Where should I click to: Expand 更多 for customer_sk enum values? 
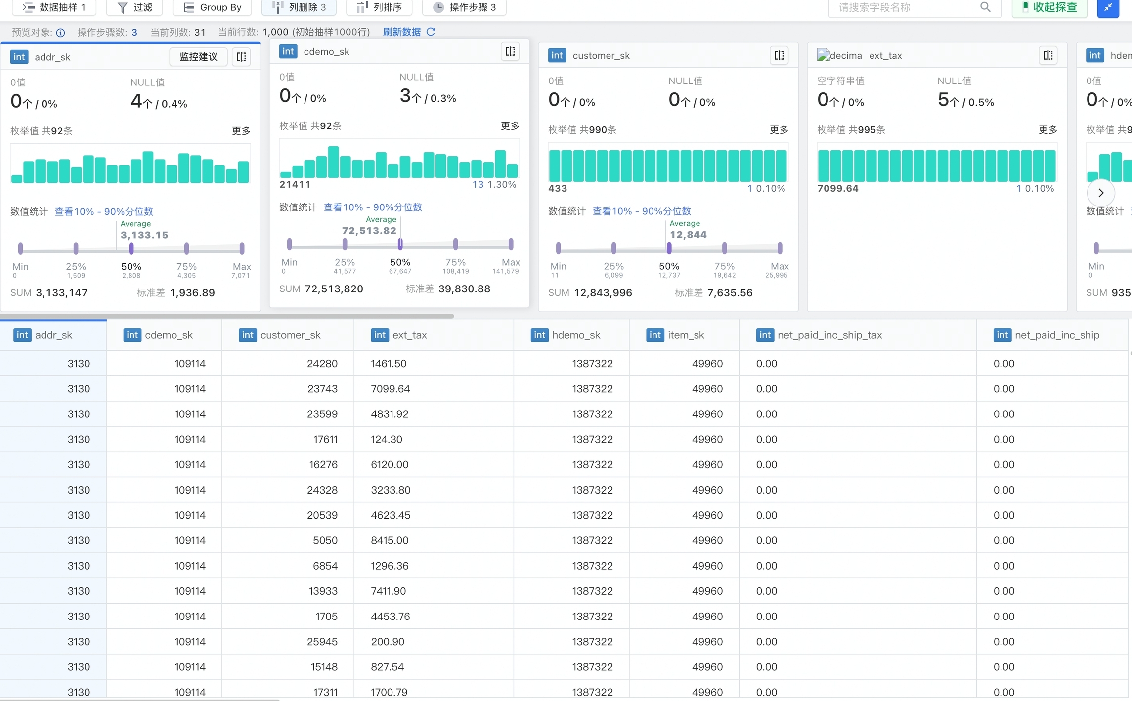pyautogui.click(x=779, y=130)
